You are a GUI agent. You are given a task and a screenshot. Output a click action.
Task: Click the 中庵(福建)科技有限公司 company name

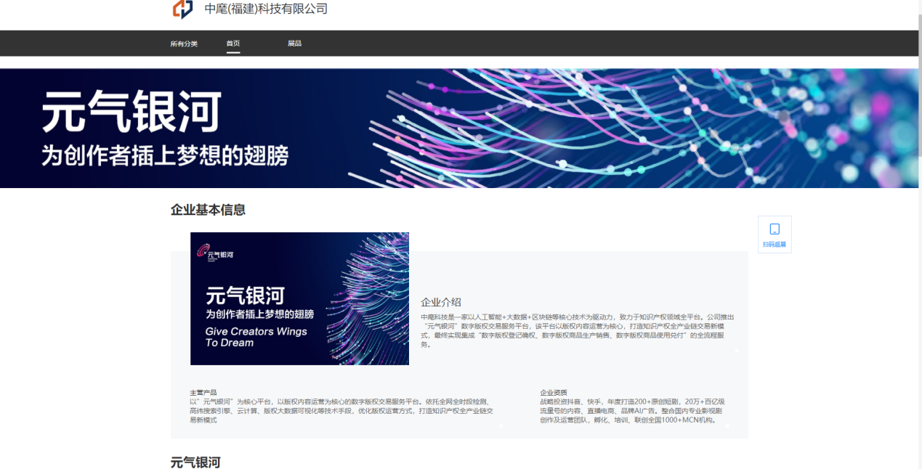(x=266, y=9)
